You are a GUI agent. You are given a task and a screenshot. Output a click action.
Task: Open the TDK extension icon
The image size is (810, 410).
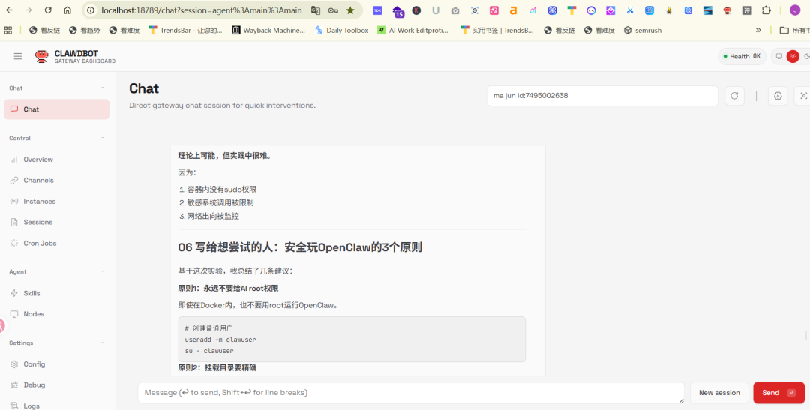coord(377,10)
